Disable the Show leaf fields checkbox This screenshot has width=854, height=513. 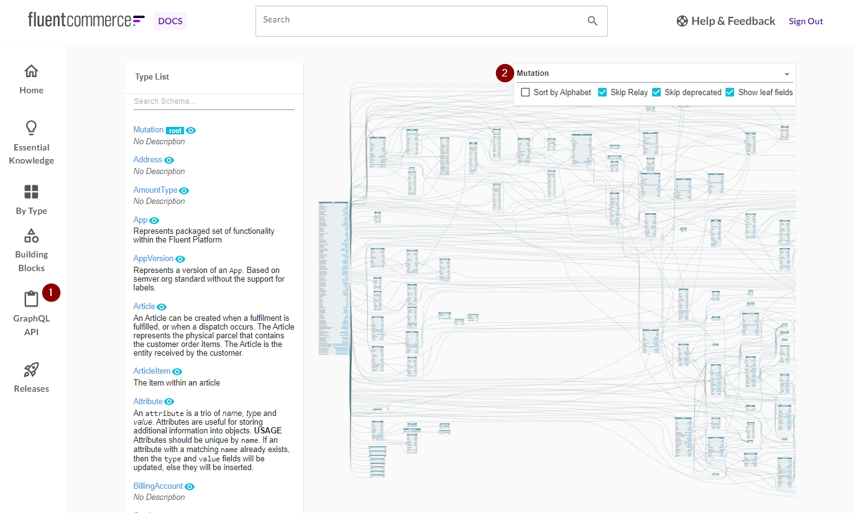click(730, 92)
